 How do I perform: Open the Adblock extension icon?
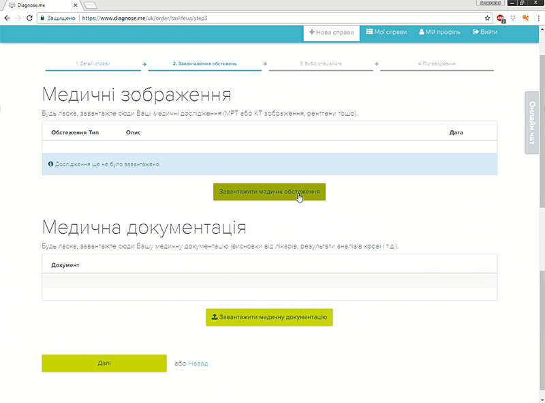pos(501,18)
